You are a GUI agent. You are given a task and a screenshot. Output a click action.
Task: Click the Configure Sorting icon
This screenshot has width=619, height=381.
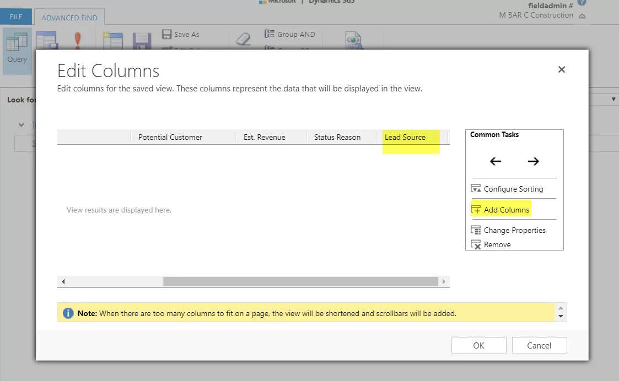click(x=476, y=188)
